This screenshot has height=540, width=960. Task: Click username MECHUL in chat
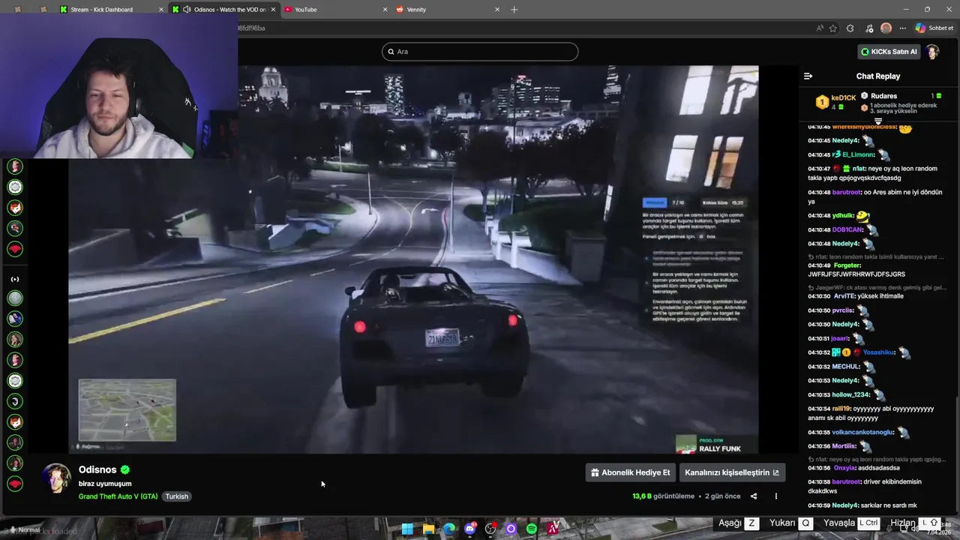(x=846, y=367)
